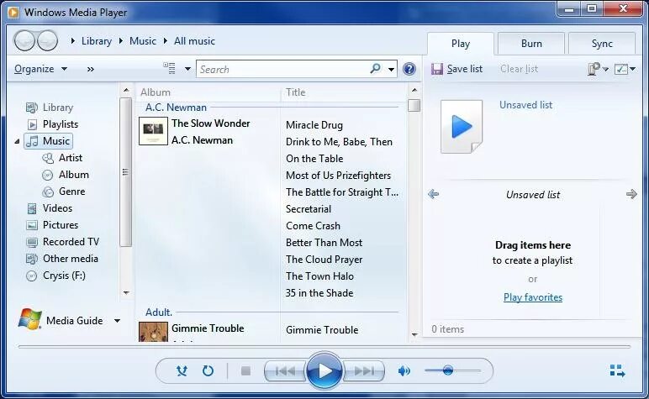Click in the Search input field

(283, 69)
